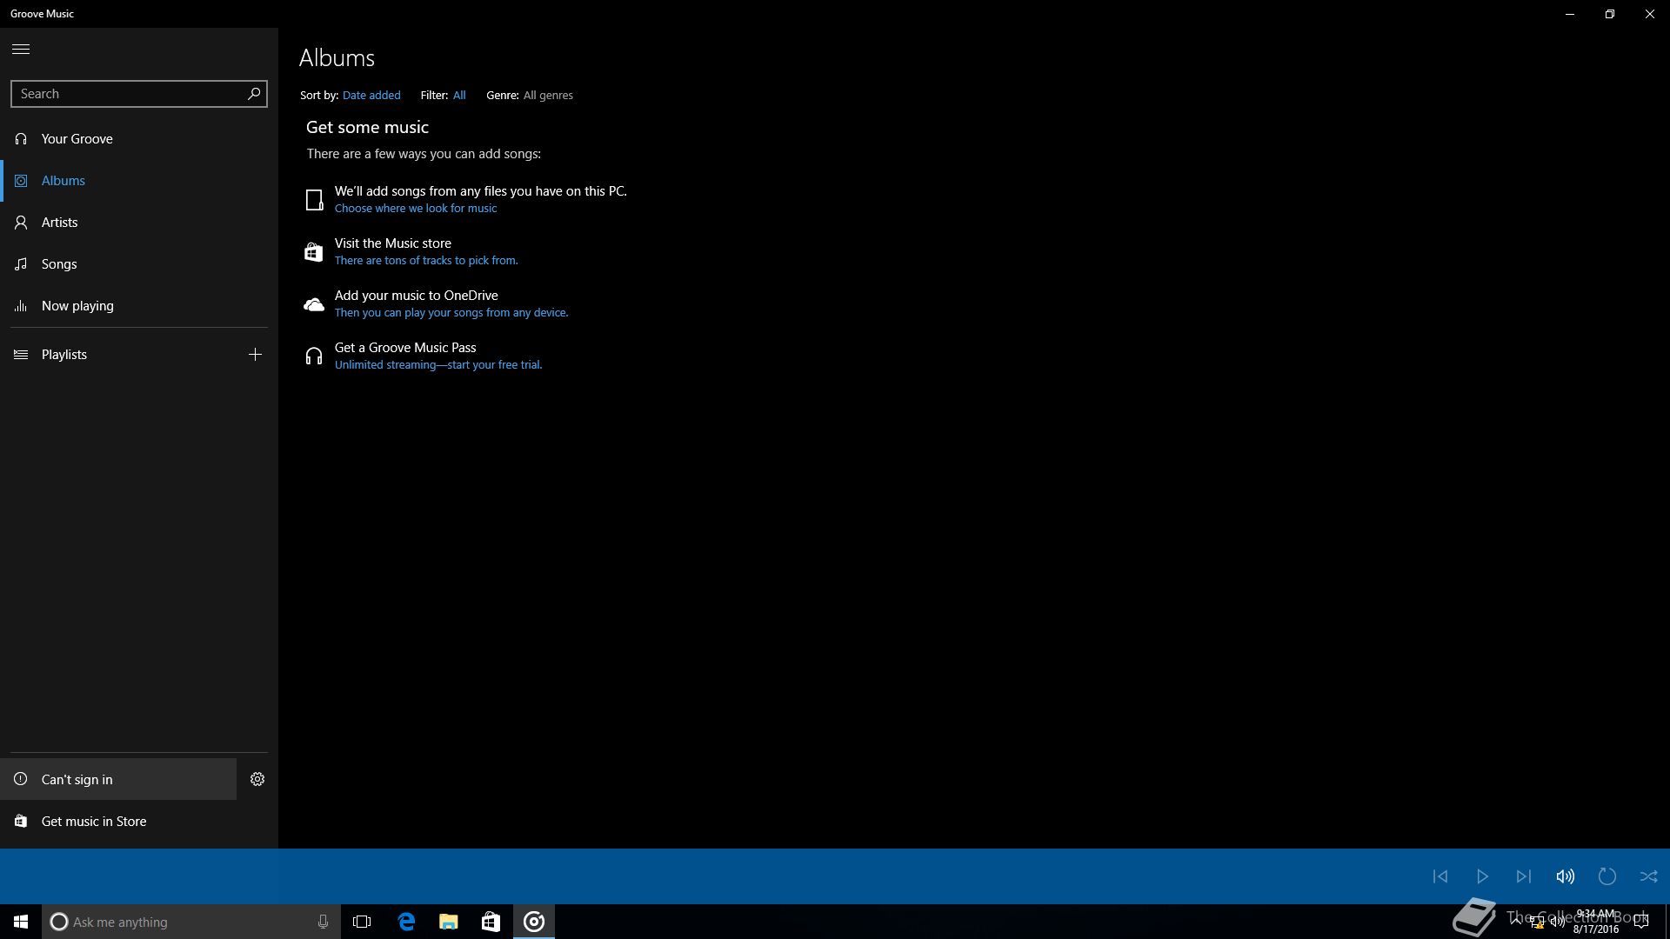Open the player volume control

(x=1566, y=876)
